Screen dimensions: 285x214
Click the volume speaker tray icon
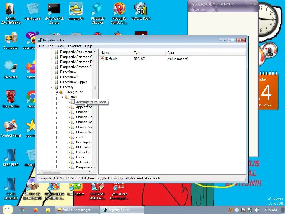257,210
